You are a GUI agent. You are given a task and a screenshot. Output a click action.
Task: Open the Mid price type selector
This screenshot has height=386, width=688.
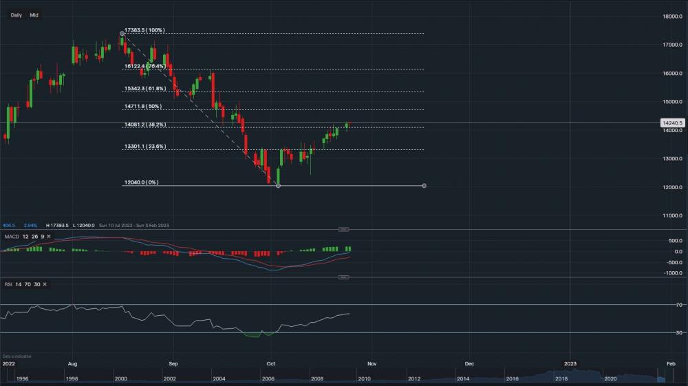coord(34,14)
